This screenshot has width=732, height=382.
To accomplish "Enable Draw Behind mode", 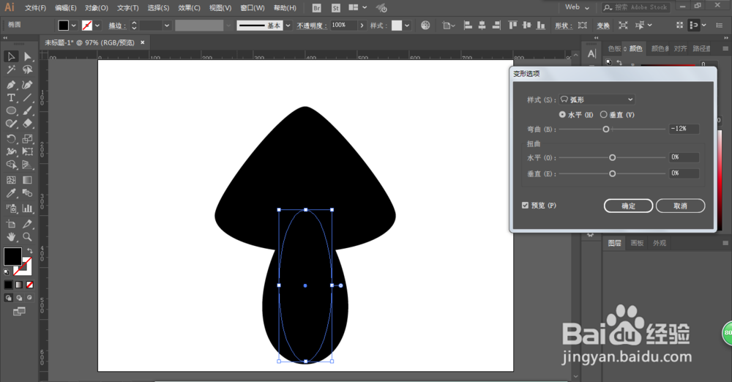I will (19, 297).
